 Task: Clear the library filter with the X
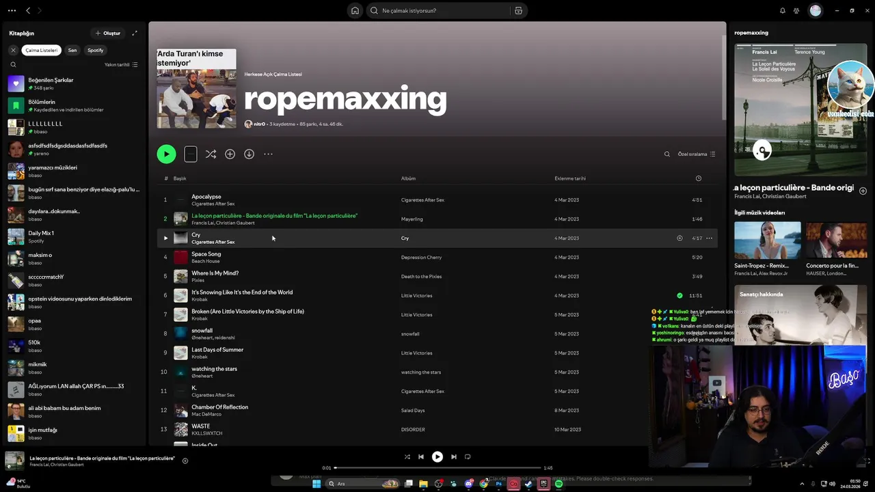point(13,50)
